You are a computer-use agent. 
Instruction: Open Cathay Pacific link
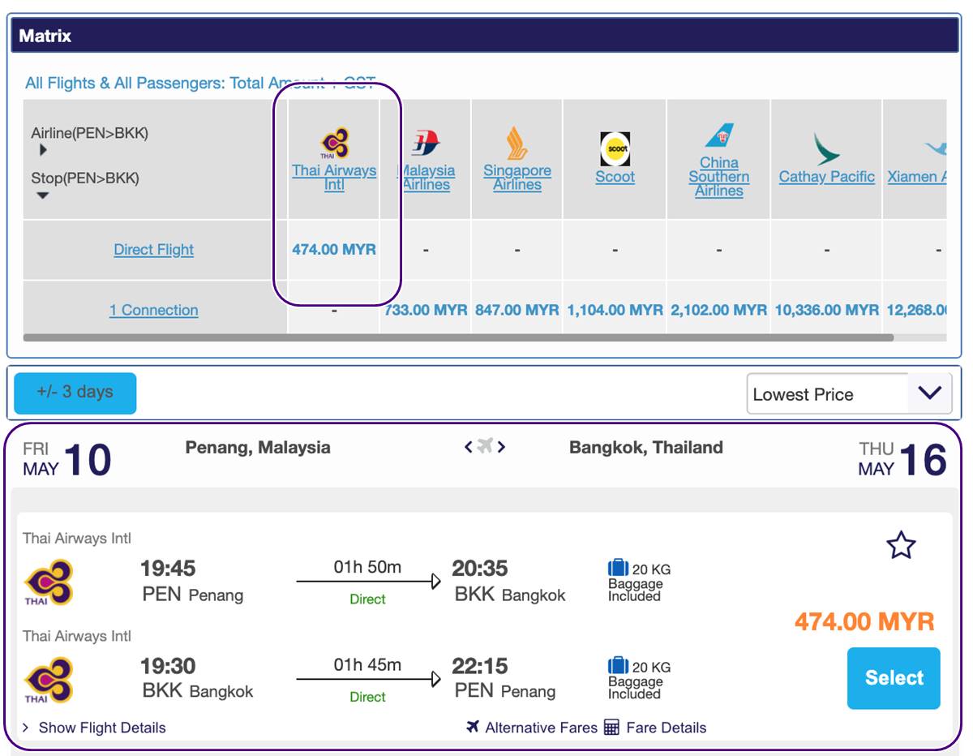[x=826, y=177]
